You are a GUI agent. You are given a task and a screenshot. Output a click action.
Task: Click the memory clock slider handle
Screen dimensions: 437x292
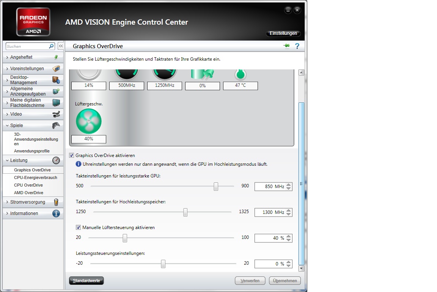coord(185,212)
